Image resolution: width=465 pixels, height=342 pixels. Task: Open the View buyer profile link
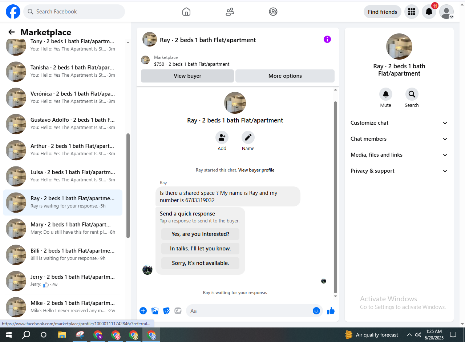256,170
